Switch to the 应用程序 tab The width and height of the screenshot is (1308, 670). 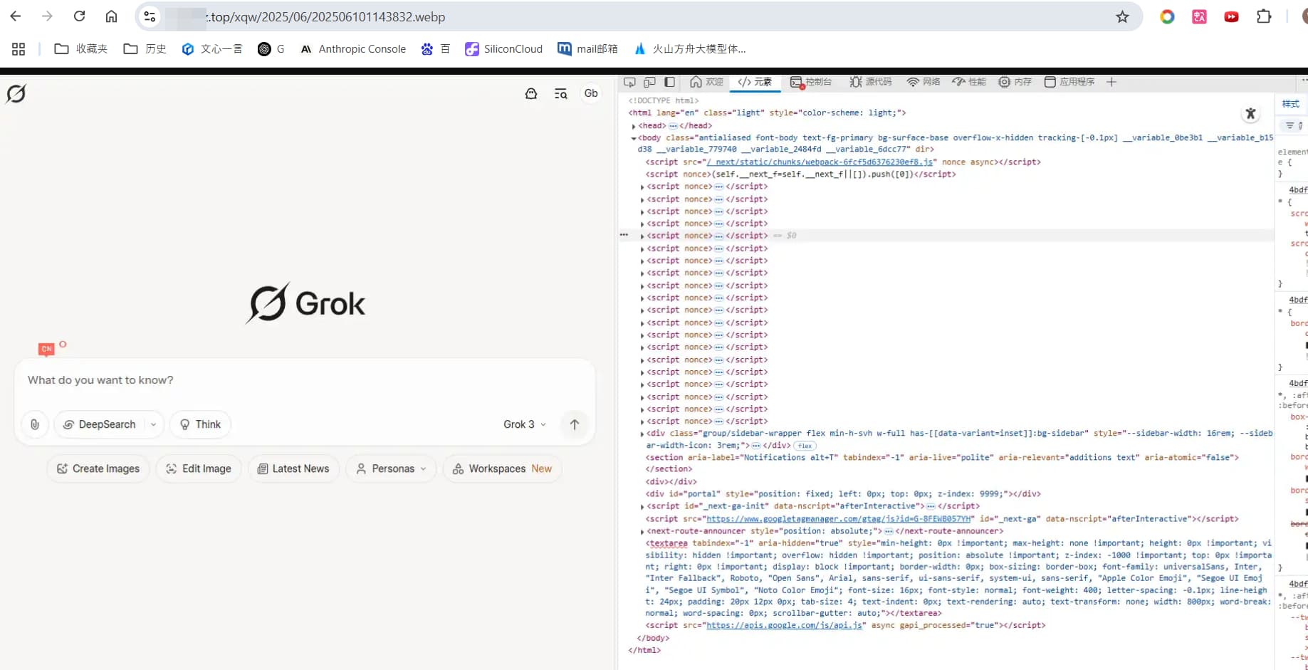(1069, 82)
